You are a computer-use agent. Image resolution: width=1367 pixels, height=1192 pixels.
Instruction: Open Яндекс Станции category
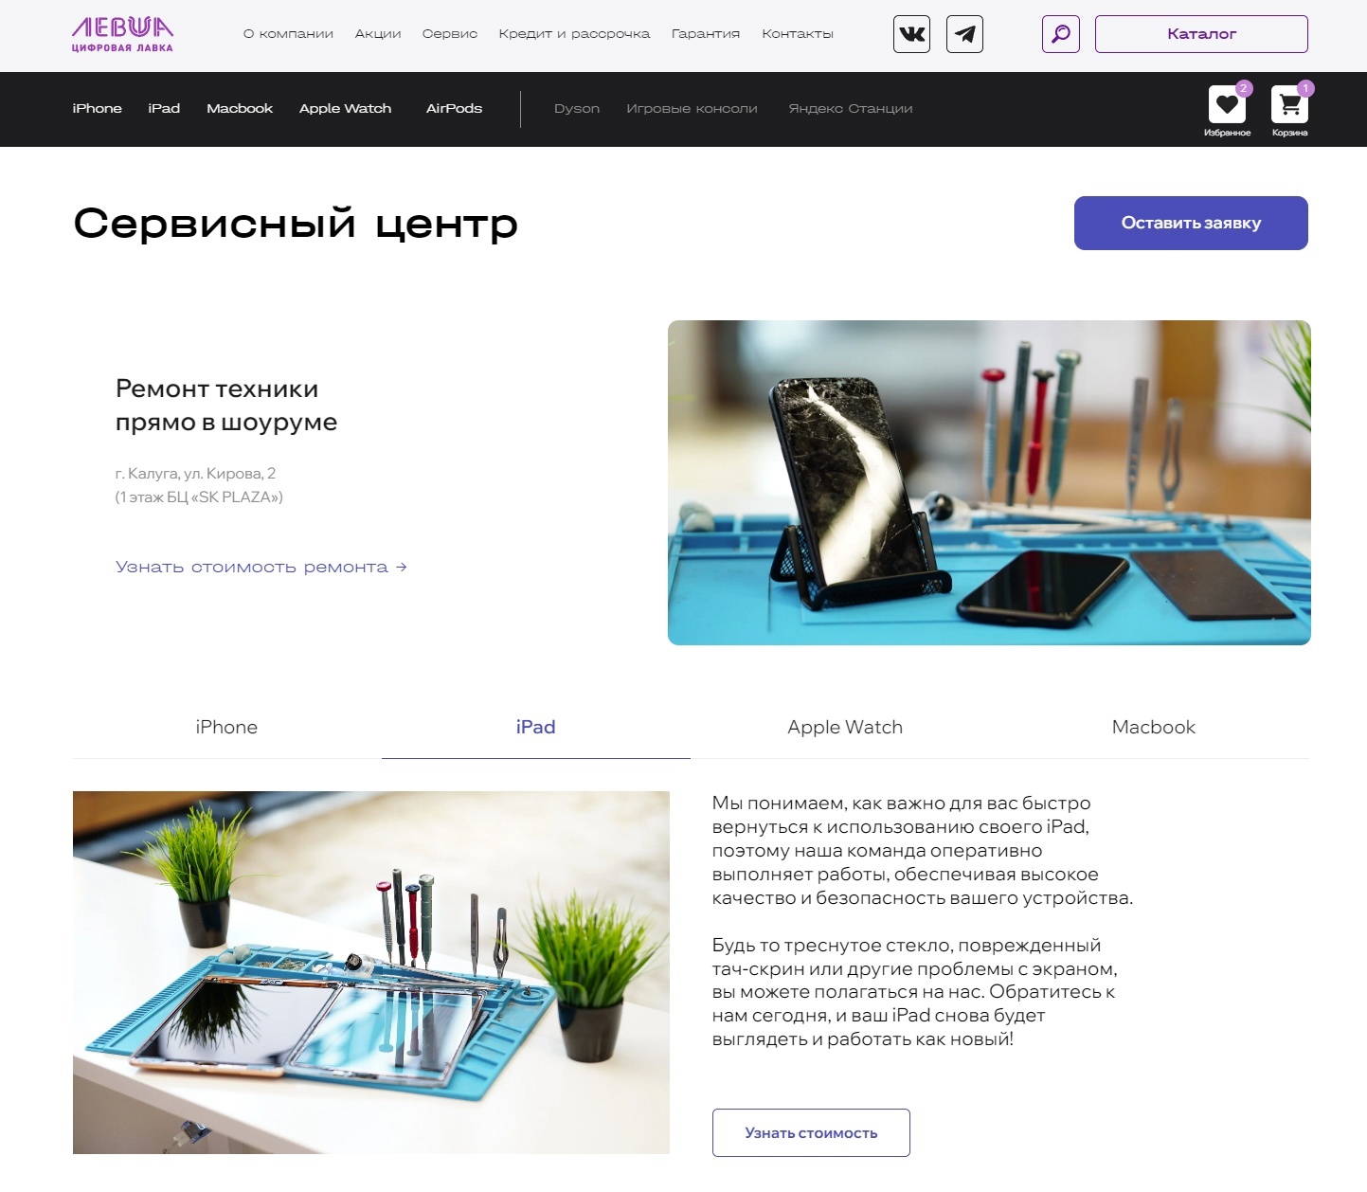(851, 108)
